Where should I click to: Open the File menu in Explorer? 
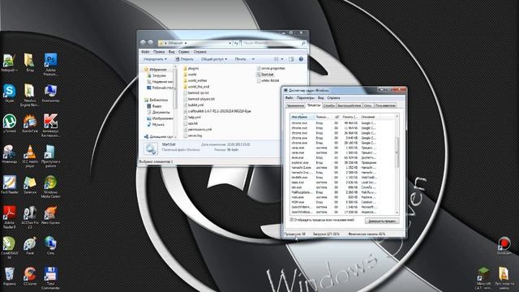click(x=145, y=52)
